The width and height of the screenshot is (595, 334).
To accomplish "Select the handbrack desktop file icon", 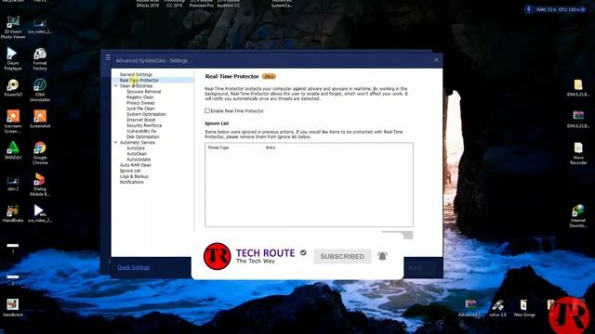I will tap(13, 307).
